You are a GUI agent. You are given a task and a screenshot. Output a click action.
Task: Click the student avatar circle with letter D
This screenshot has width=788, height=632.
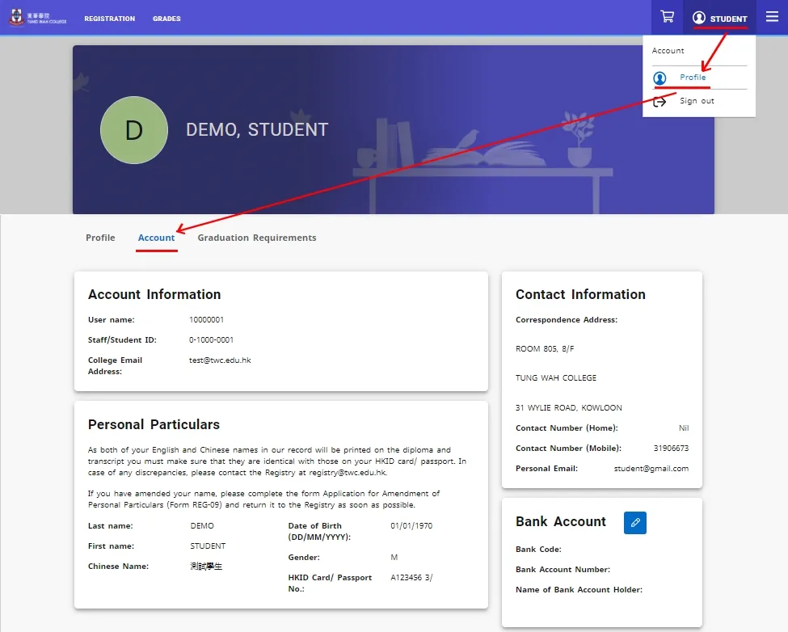click(x=133, y=130)
